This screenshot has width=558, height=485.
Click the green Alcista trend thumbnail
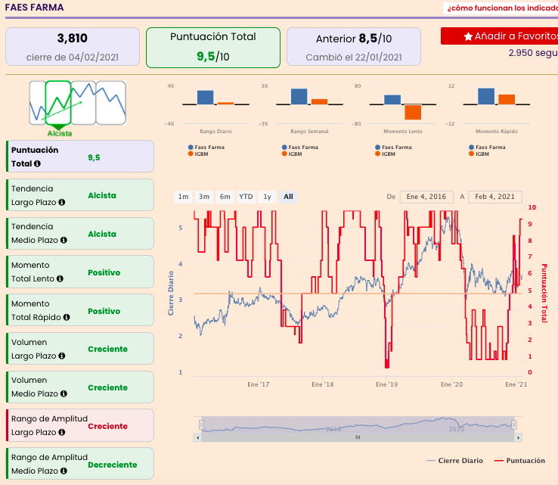coord(58,103)
